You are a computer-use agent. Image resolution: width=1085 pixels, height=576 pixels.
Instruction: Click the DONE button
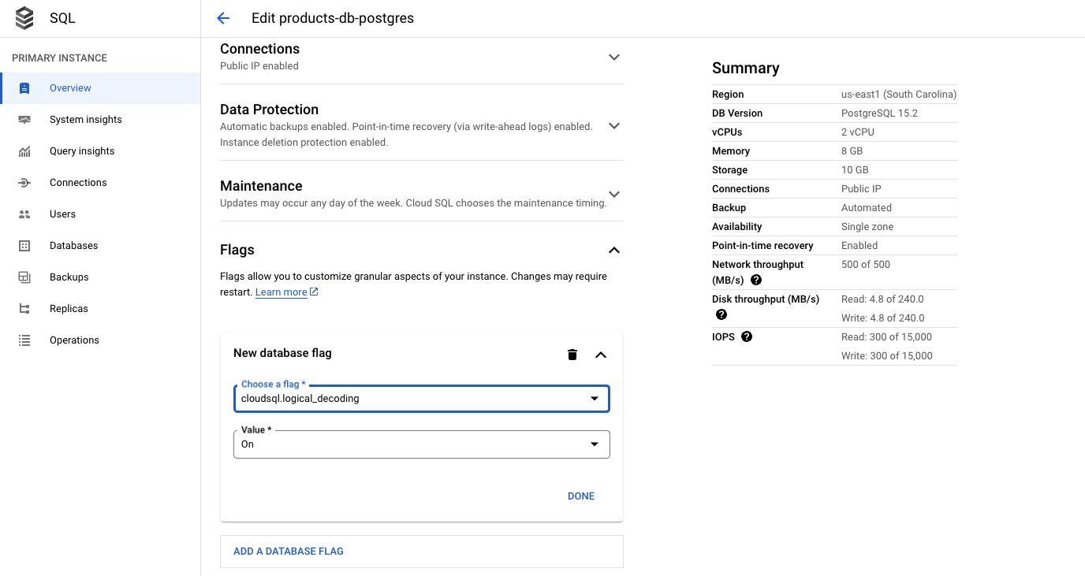point(581,496)
